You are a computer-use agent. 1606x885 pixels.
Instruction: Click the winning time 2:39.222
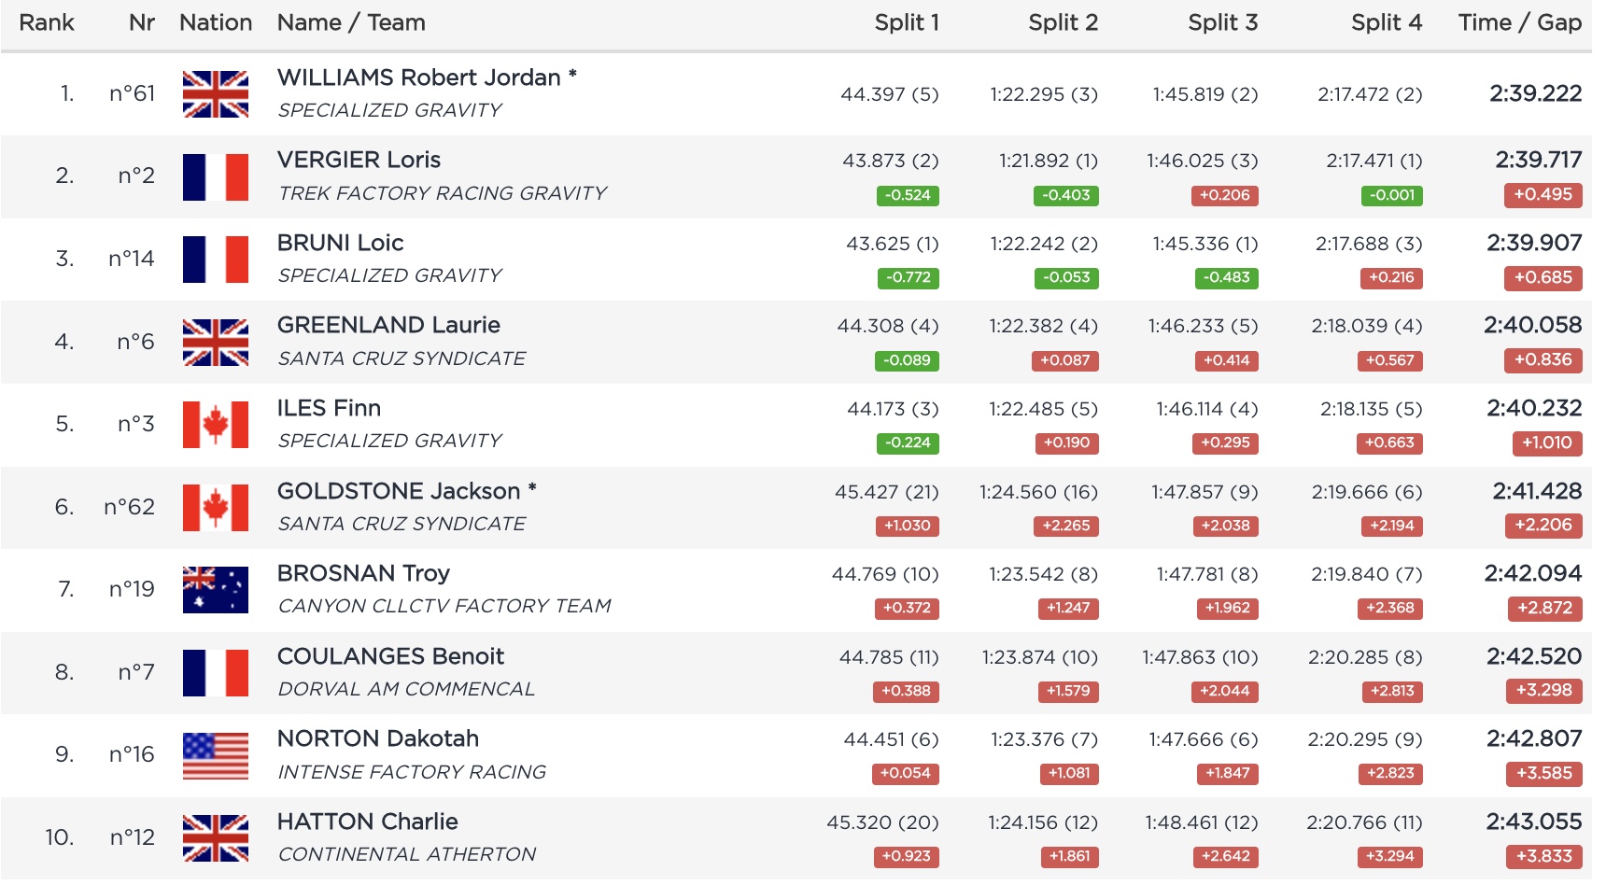[1535, 93]
